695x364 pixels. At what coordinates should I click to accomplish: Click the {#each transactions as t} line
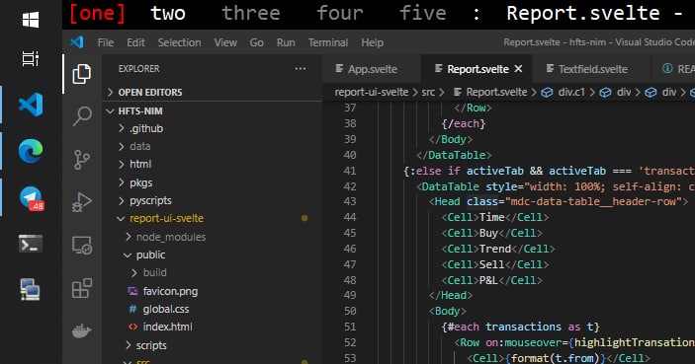pos(520,327)
